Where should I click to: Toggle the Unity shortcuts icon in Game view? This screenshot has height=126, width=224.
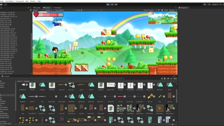tap(162, 10)
